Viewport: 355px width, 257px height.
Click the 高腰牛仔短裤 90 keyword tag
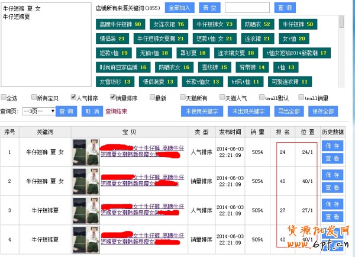tap(121, 24)
